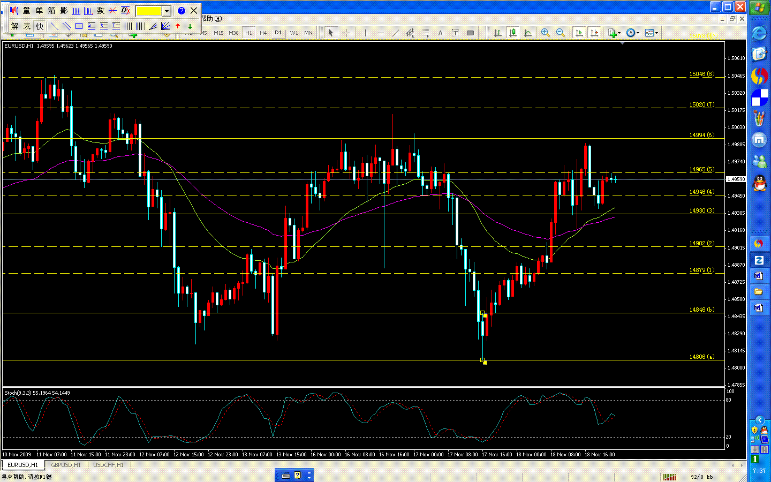771x482 pixels.
Task: Switch to M30 timeframe
Action: [x=233, y=33]
